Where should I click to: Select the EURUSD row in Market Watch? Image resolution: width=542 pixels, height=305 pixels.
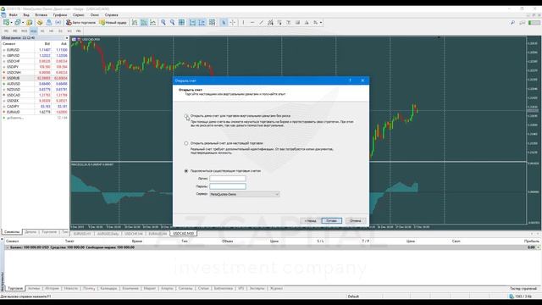35,50
